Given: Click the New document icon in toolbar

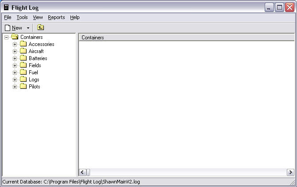Looking at the screenshot, I should [x=8, y=27].
